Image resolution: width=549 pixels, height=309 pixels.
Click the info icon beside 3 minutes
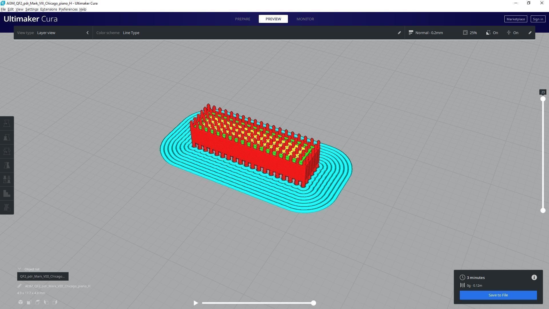pyautogui.click(x=534, y=278)
